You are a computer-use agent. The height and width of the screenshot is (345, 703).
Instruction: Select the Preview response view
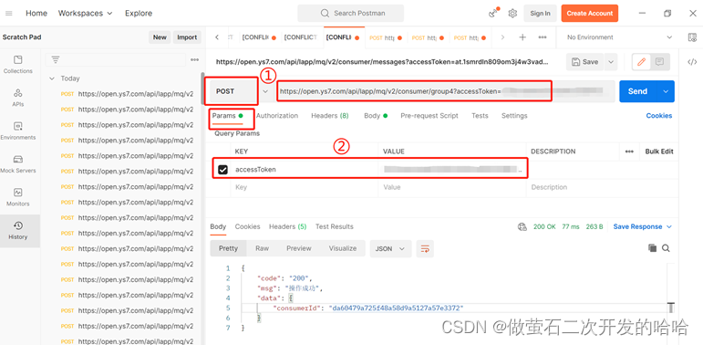click(298, 248)
